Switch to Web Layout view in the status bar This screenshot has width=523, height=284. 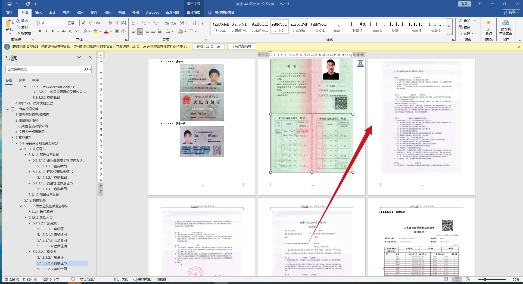coord(468,279)
